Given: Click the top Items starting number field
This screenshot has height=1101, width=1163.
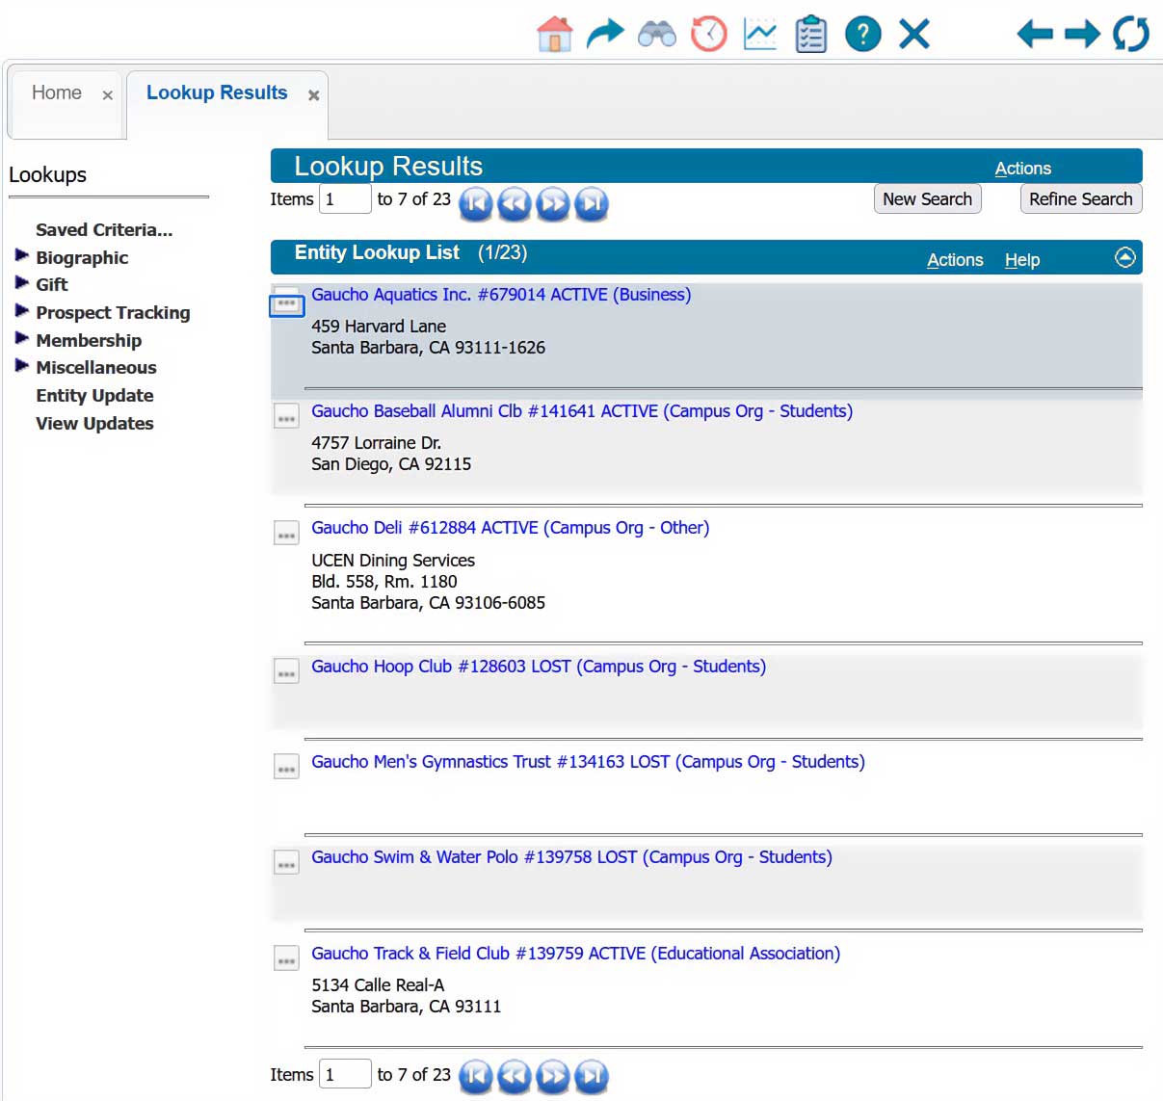Looking at the screenshot, I should (345, 199).
